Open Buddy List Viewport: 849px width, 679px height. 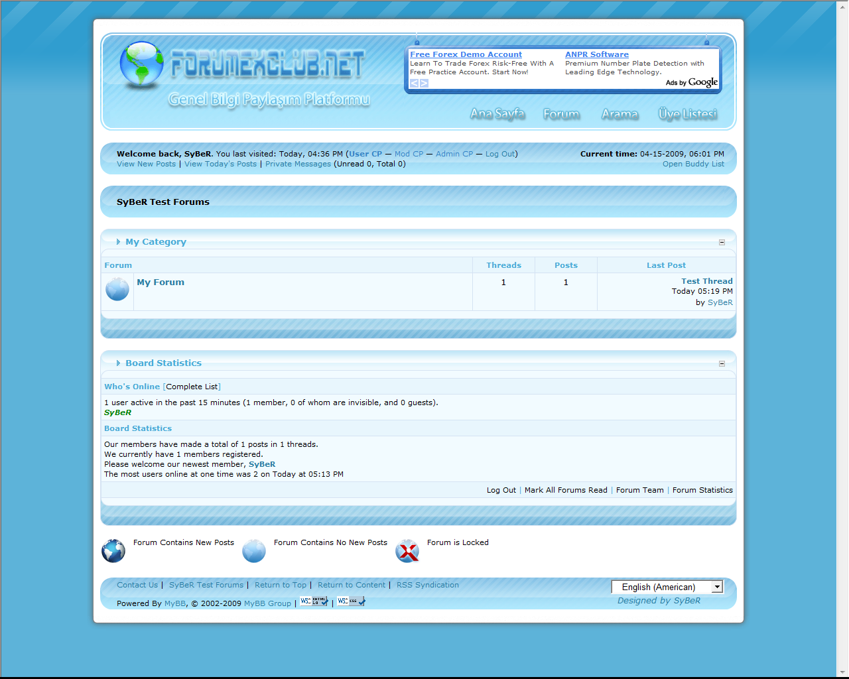(x=693, y=164)
